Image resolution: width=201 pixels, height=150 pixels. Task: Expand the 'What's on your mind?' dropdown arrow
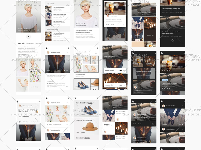[37, 106]
